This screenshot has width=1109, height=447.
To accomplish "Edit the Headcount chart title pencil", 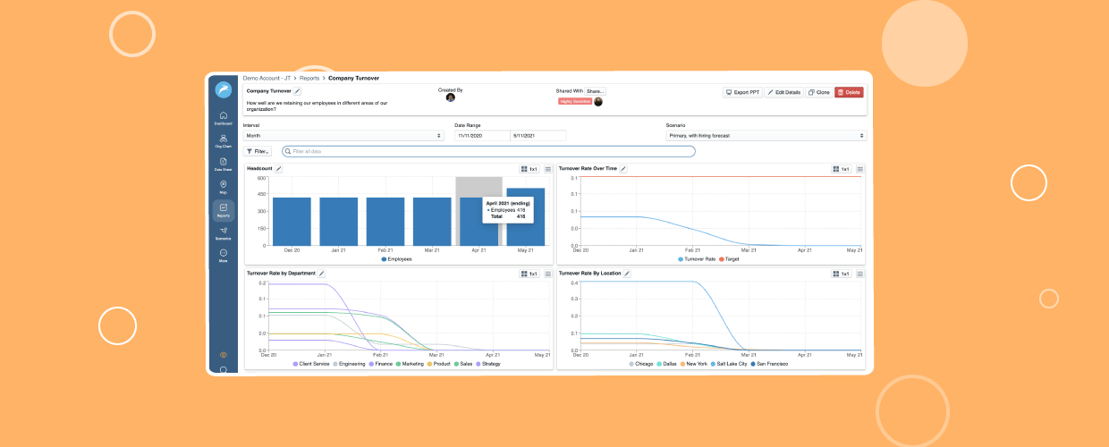I will click(x=278, y=169).
